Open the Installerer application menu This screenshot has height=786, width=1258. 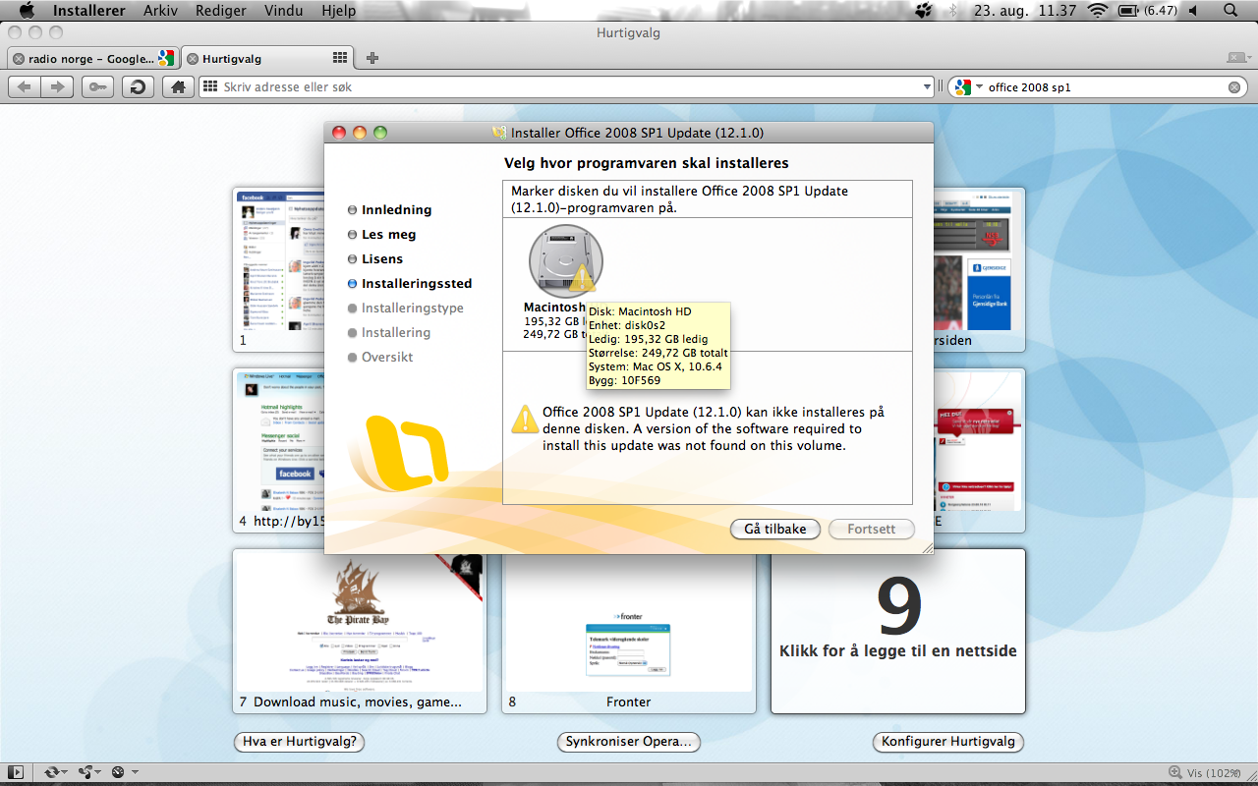(88, 11)
